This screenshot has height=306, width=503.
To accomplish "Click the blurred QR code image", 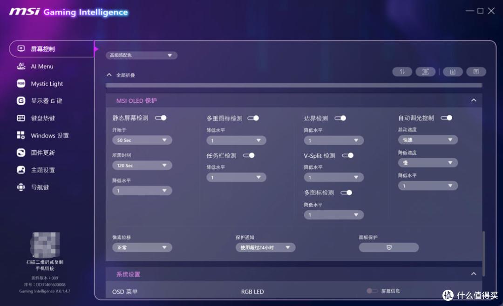I will coord(45,245).
